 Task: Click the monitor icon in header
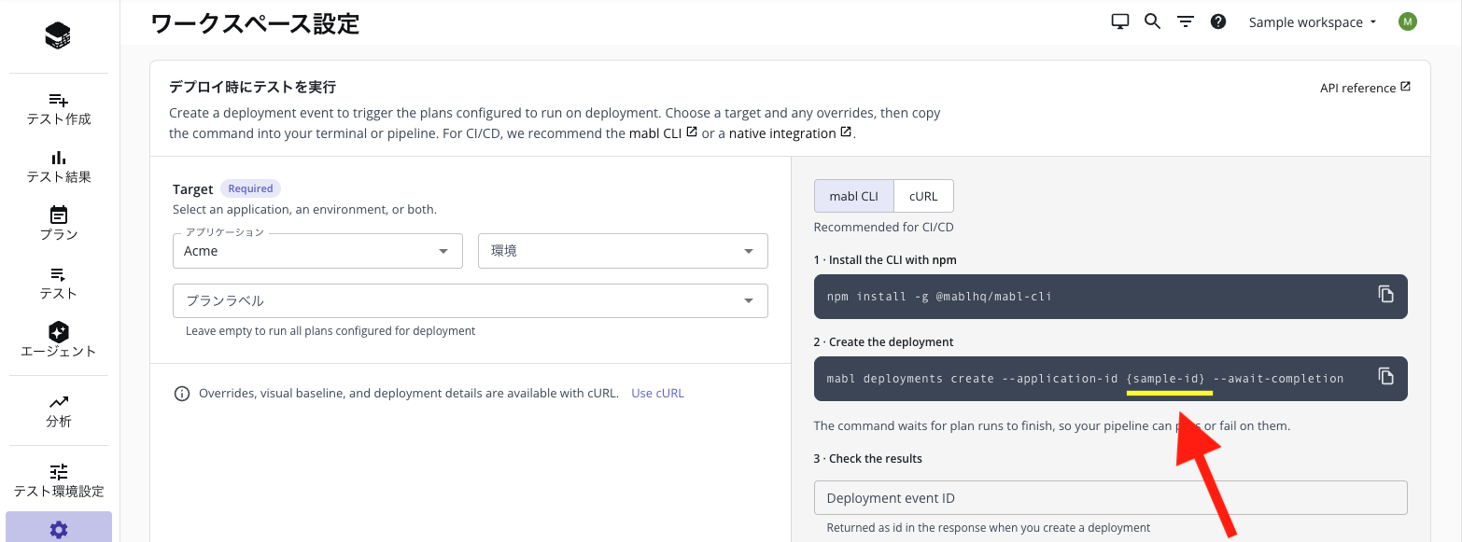[x=1120, y=21]
